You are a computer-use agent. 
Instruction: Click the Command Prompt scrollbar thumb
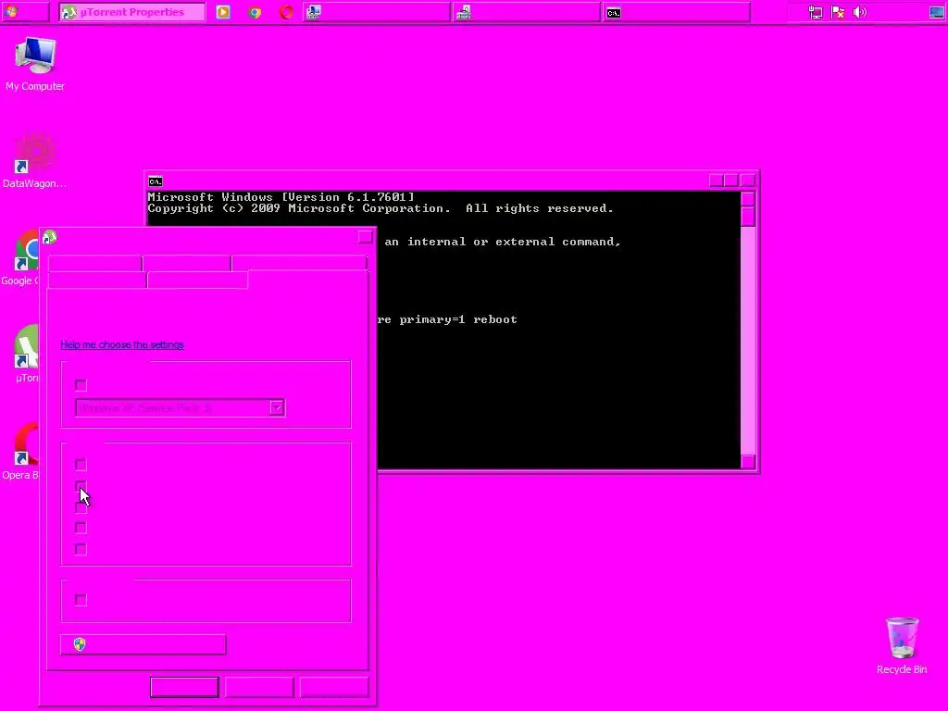[x=748, y=216]
